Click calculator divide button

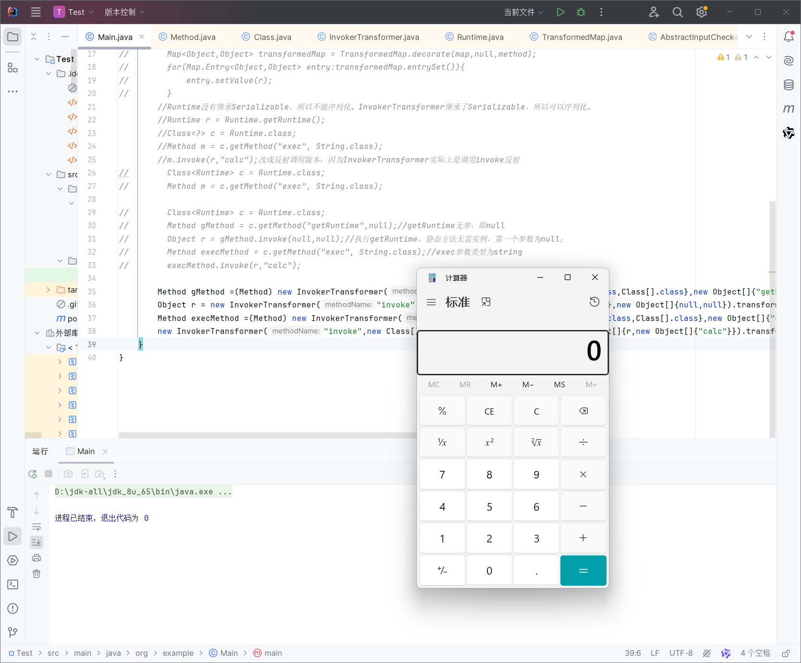coord(583,442)
